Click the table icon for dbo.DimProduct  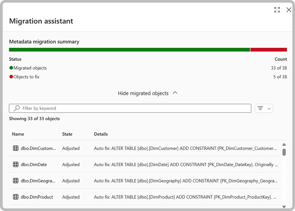pyautogui.click(x=16, y=197)
